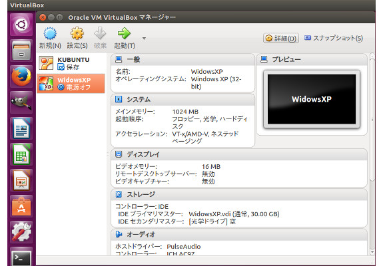This screenshot has height=266, width=383.
Task: Click the PulseAudio host driver value
Action: (x=184, y=247)
